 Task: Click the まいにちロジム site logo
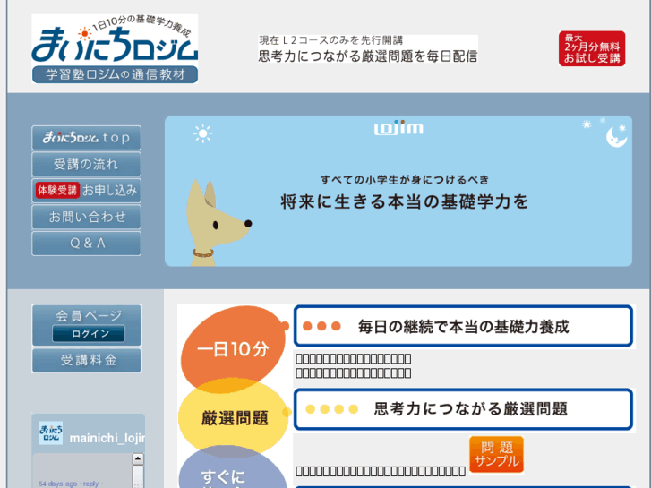pyautogui.click(x=115, y=49)
